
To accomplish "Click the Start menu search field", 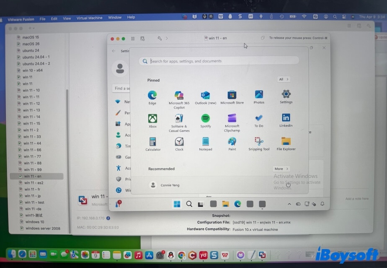I will [219, 61].
